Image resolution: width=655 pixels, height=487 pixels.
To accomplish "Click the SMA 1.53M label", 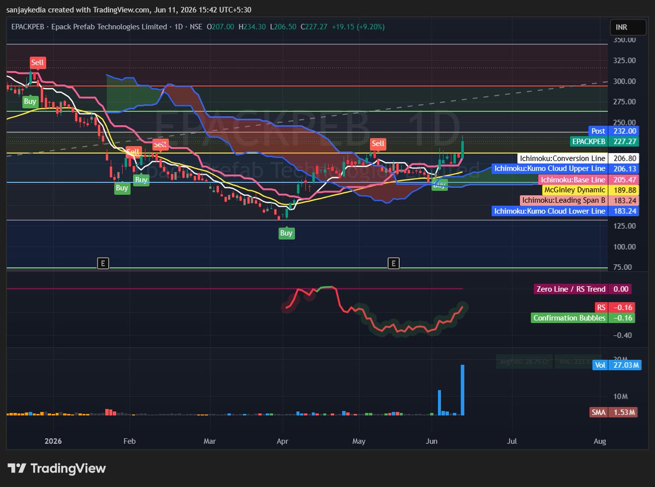I will (x=614, y=412).
